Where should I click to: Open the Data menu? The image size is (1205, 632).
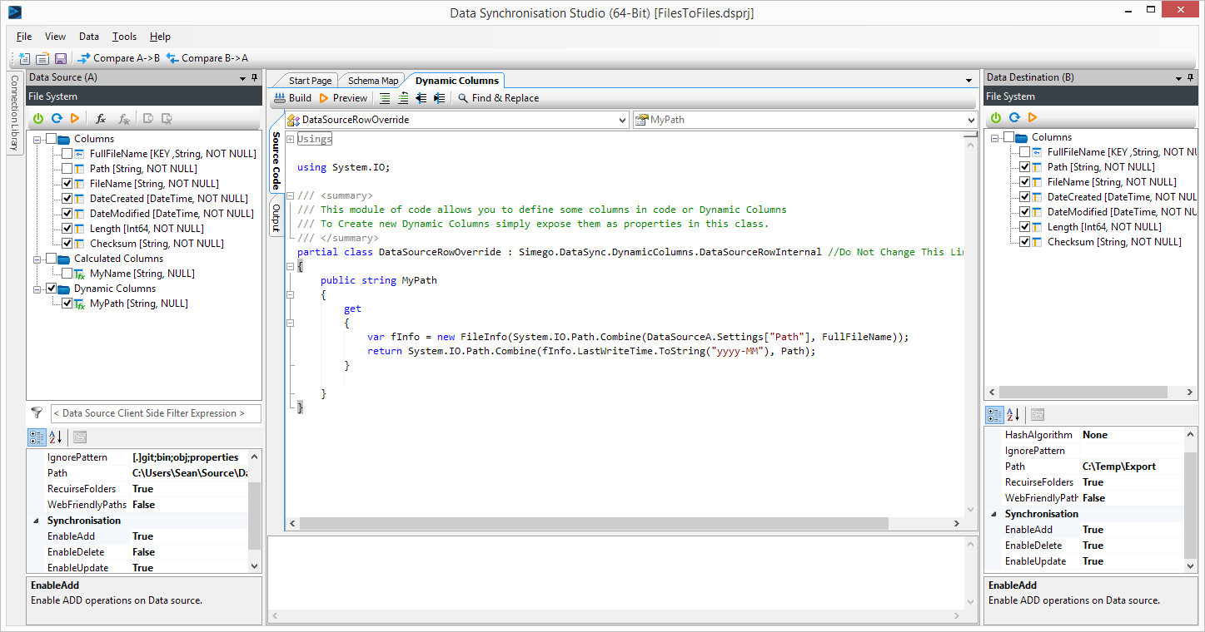[x=89, y=37]
